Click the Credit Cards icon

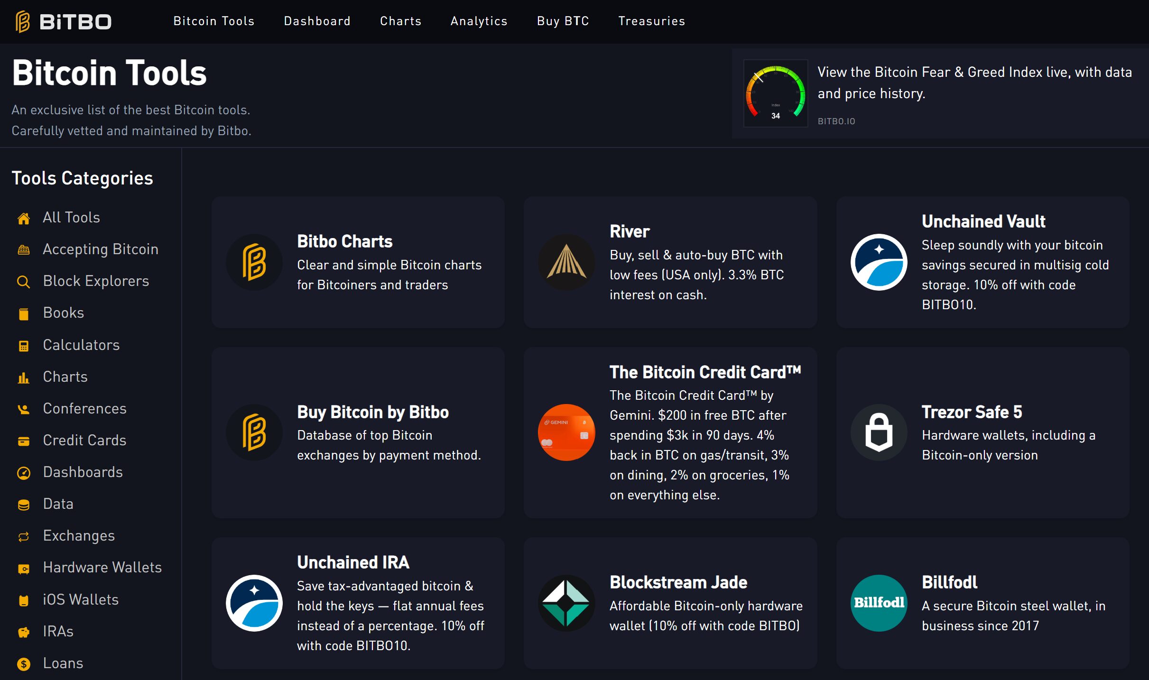[x=23, y=441]
